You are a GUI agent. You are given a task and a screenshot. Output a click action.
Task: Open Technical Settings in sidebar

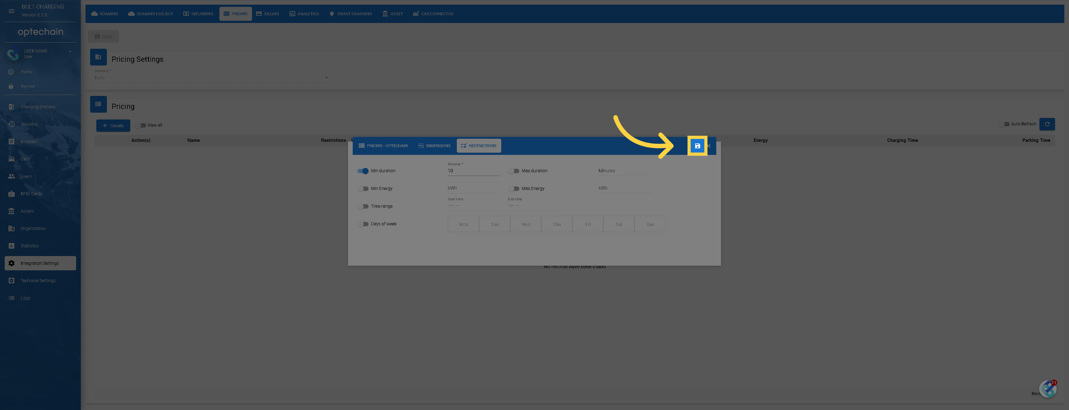(38, 281)
